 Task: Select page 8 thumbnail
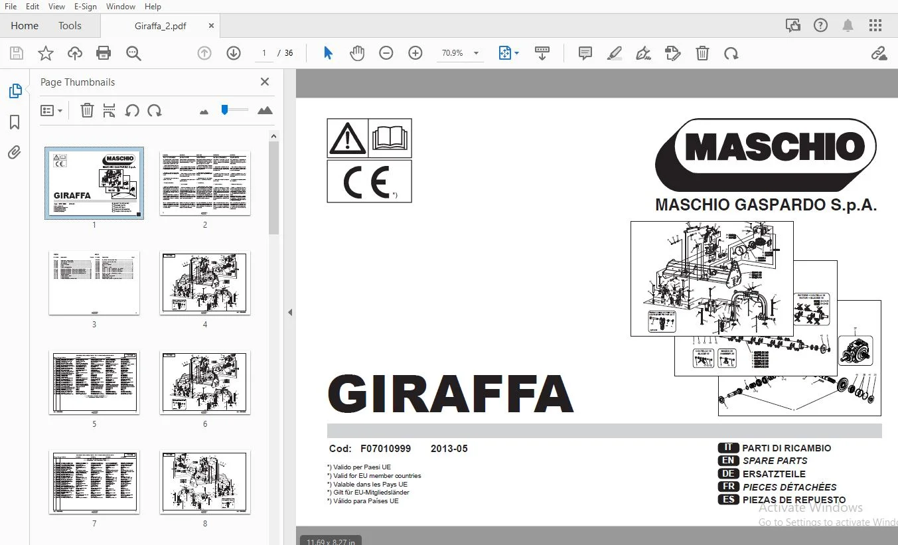point(205,482)
